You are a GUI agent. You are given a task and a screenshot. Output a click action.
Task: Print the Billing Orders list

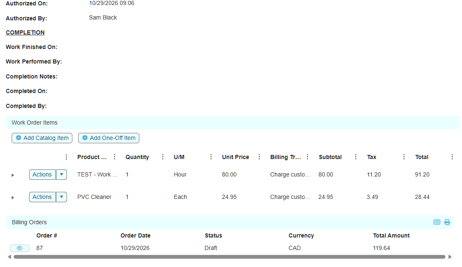pyautogui.click(x=447, y=222)
